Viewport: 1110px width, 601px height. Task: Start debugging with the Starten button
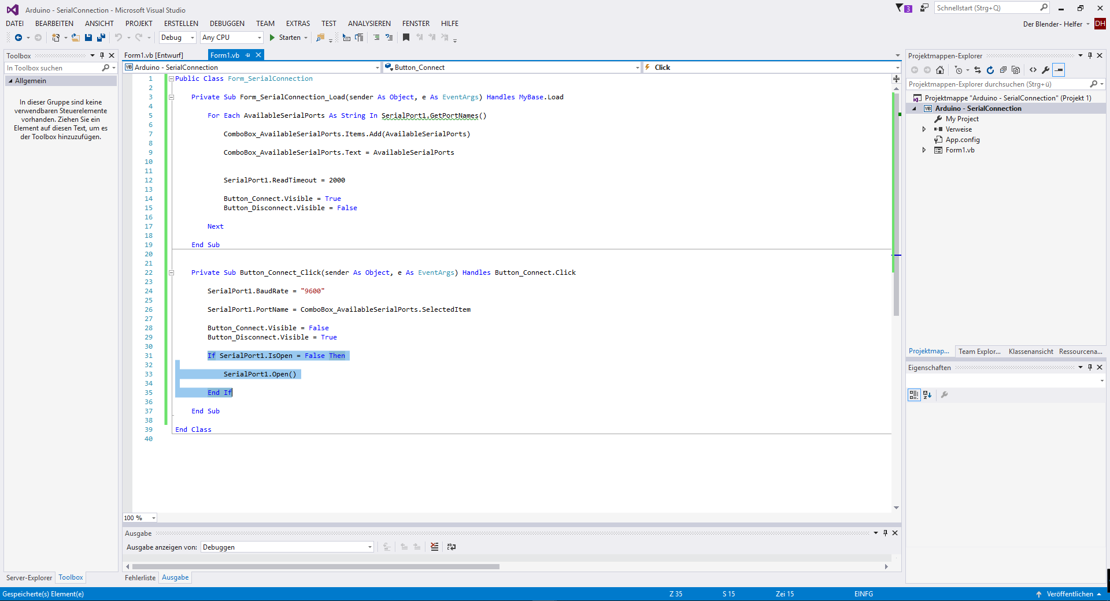(x=287, y=38)
